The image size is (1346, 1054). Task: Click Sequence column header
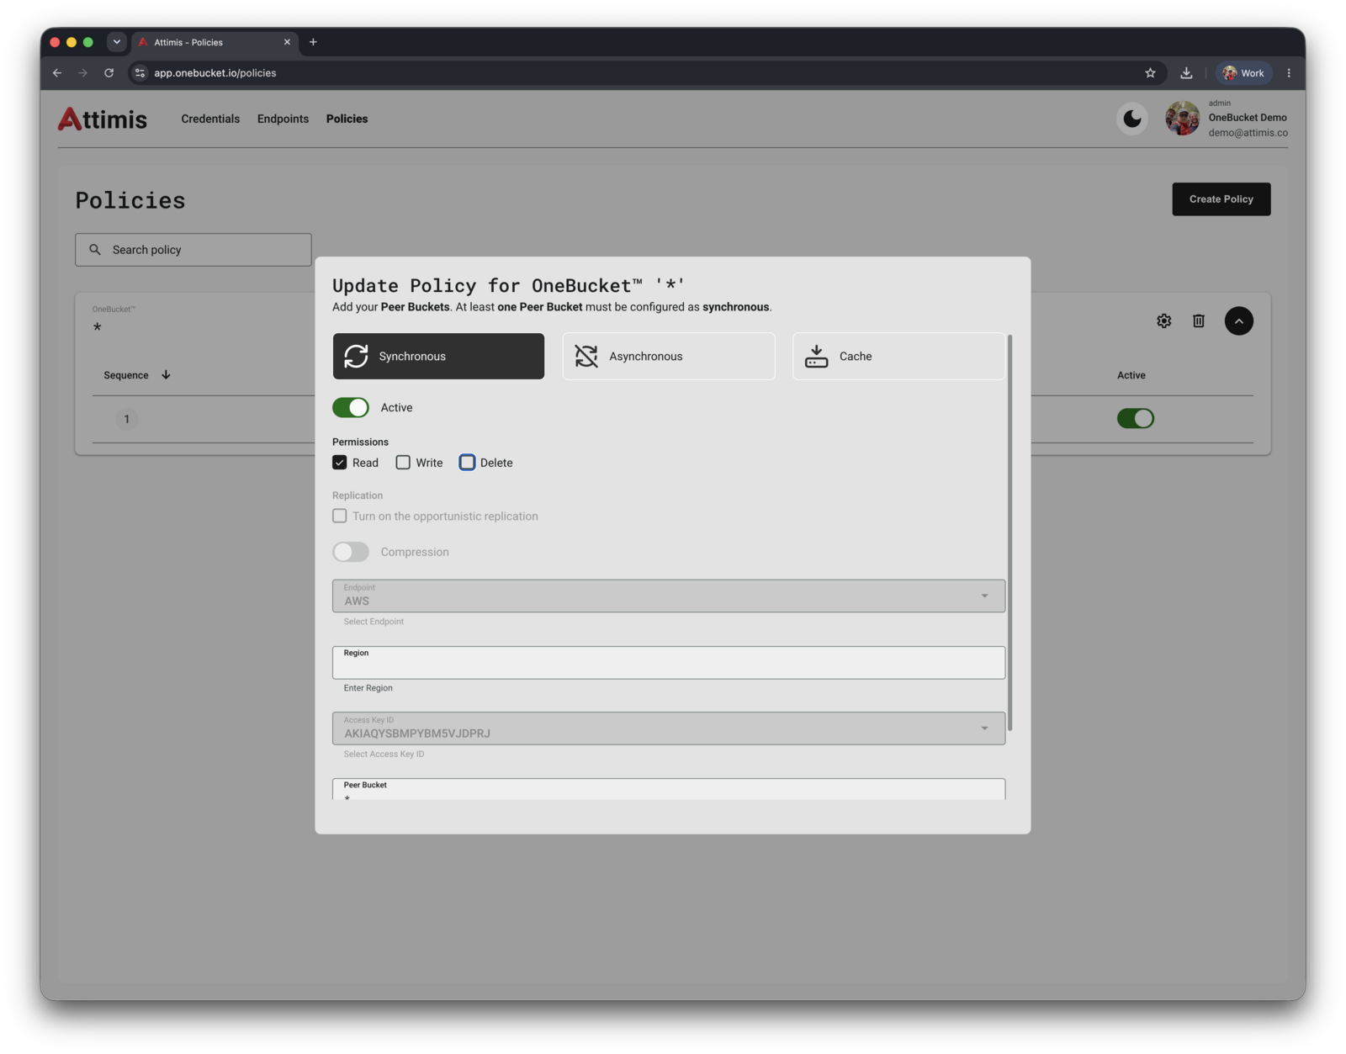point(126,375)
